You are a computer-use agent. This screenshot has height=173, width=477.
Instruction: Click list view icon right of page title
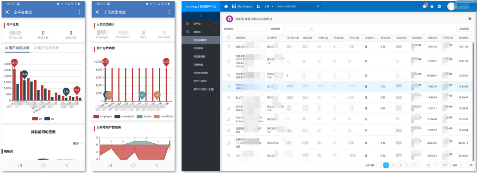coord(469,18)
